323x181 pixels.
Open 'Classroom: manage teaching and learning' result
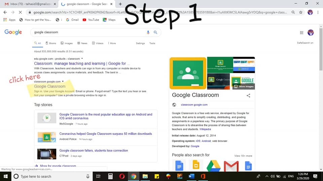[82, 63]
